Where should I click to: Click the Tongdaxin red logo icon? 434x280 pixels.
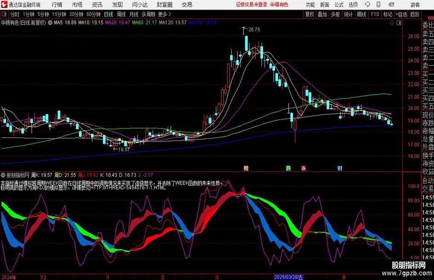click(x=4, y=5)
